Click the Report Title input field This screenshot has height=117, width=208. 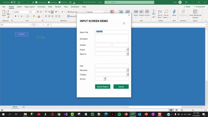pos(112,32)
